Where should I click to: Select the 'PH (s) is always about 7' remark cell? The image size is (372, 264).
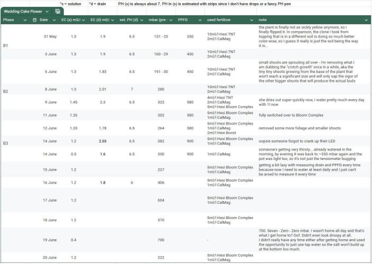(204, 4)
